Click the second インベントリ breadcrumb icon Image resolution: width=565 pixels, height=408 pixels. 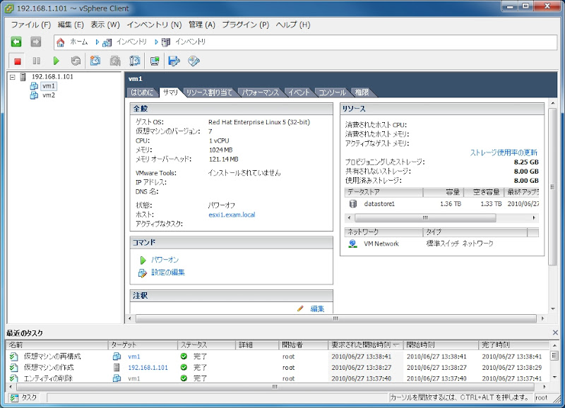(166, 42)
